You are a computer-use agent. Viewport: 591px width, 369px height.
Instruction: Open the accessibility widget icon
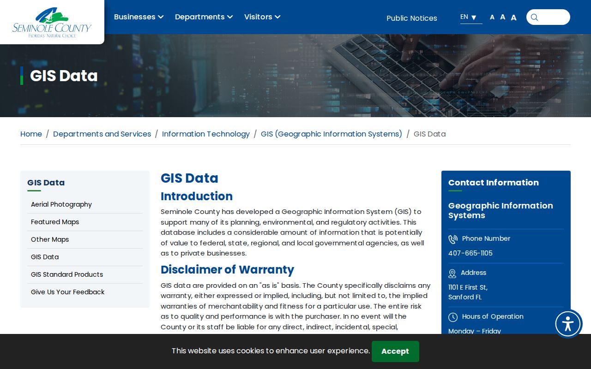(568, 324)
